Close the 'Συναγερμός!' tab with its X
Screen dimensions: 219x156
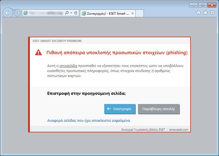tap(133, 13)
